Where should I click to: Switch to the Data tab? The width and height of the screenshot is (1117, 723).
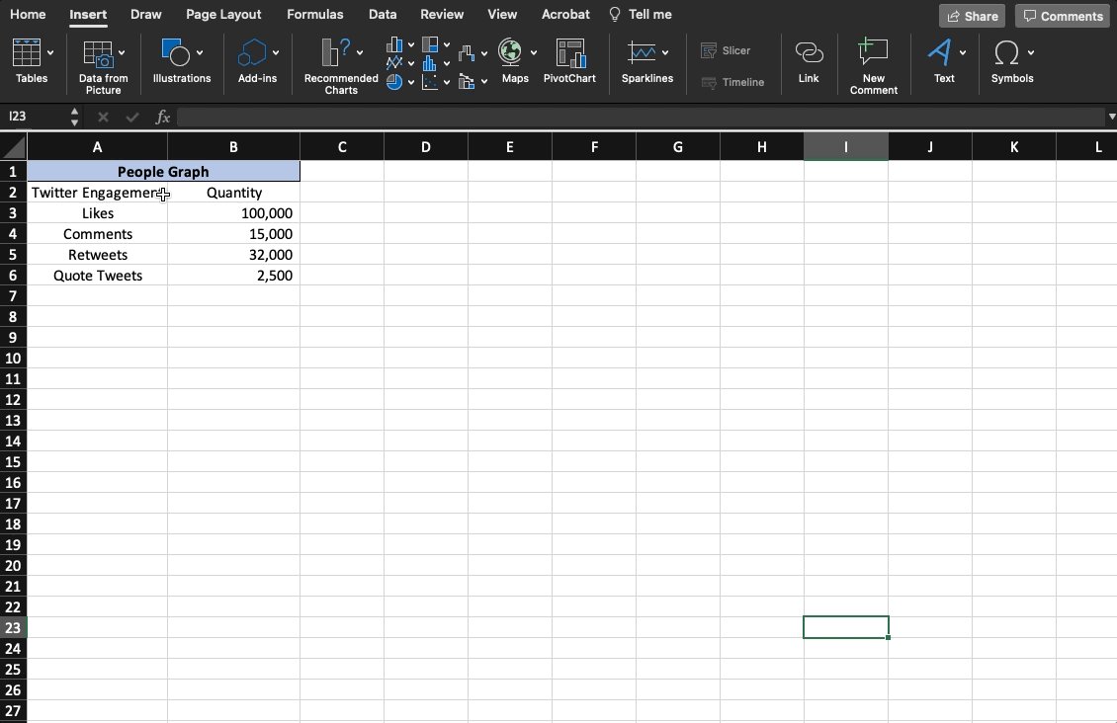(x=383, y=14)
